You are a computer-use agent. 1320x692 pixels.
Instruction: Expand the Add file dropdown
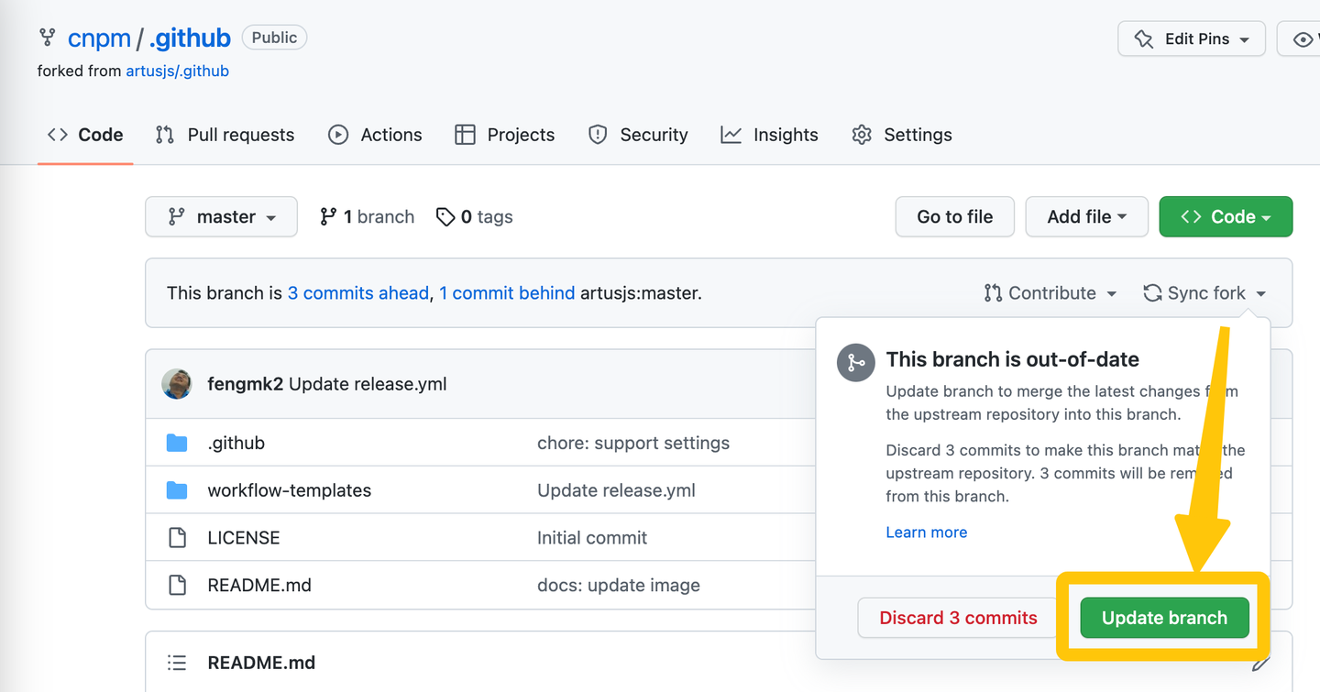pyautogui.click(x=1086, y=216)
